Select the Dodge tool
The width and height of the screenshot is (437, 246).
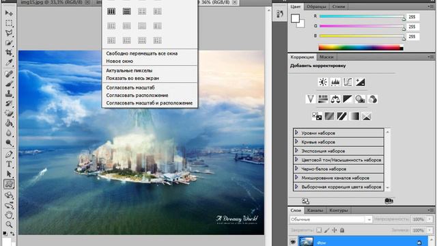click(9, 143)
